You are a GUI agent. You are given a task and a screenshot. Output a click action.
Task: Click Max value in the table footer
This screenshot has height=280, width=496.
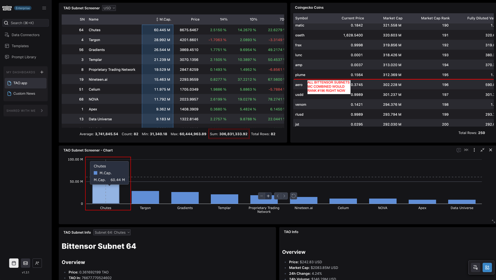(x=189, y=134)
